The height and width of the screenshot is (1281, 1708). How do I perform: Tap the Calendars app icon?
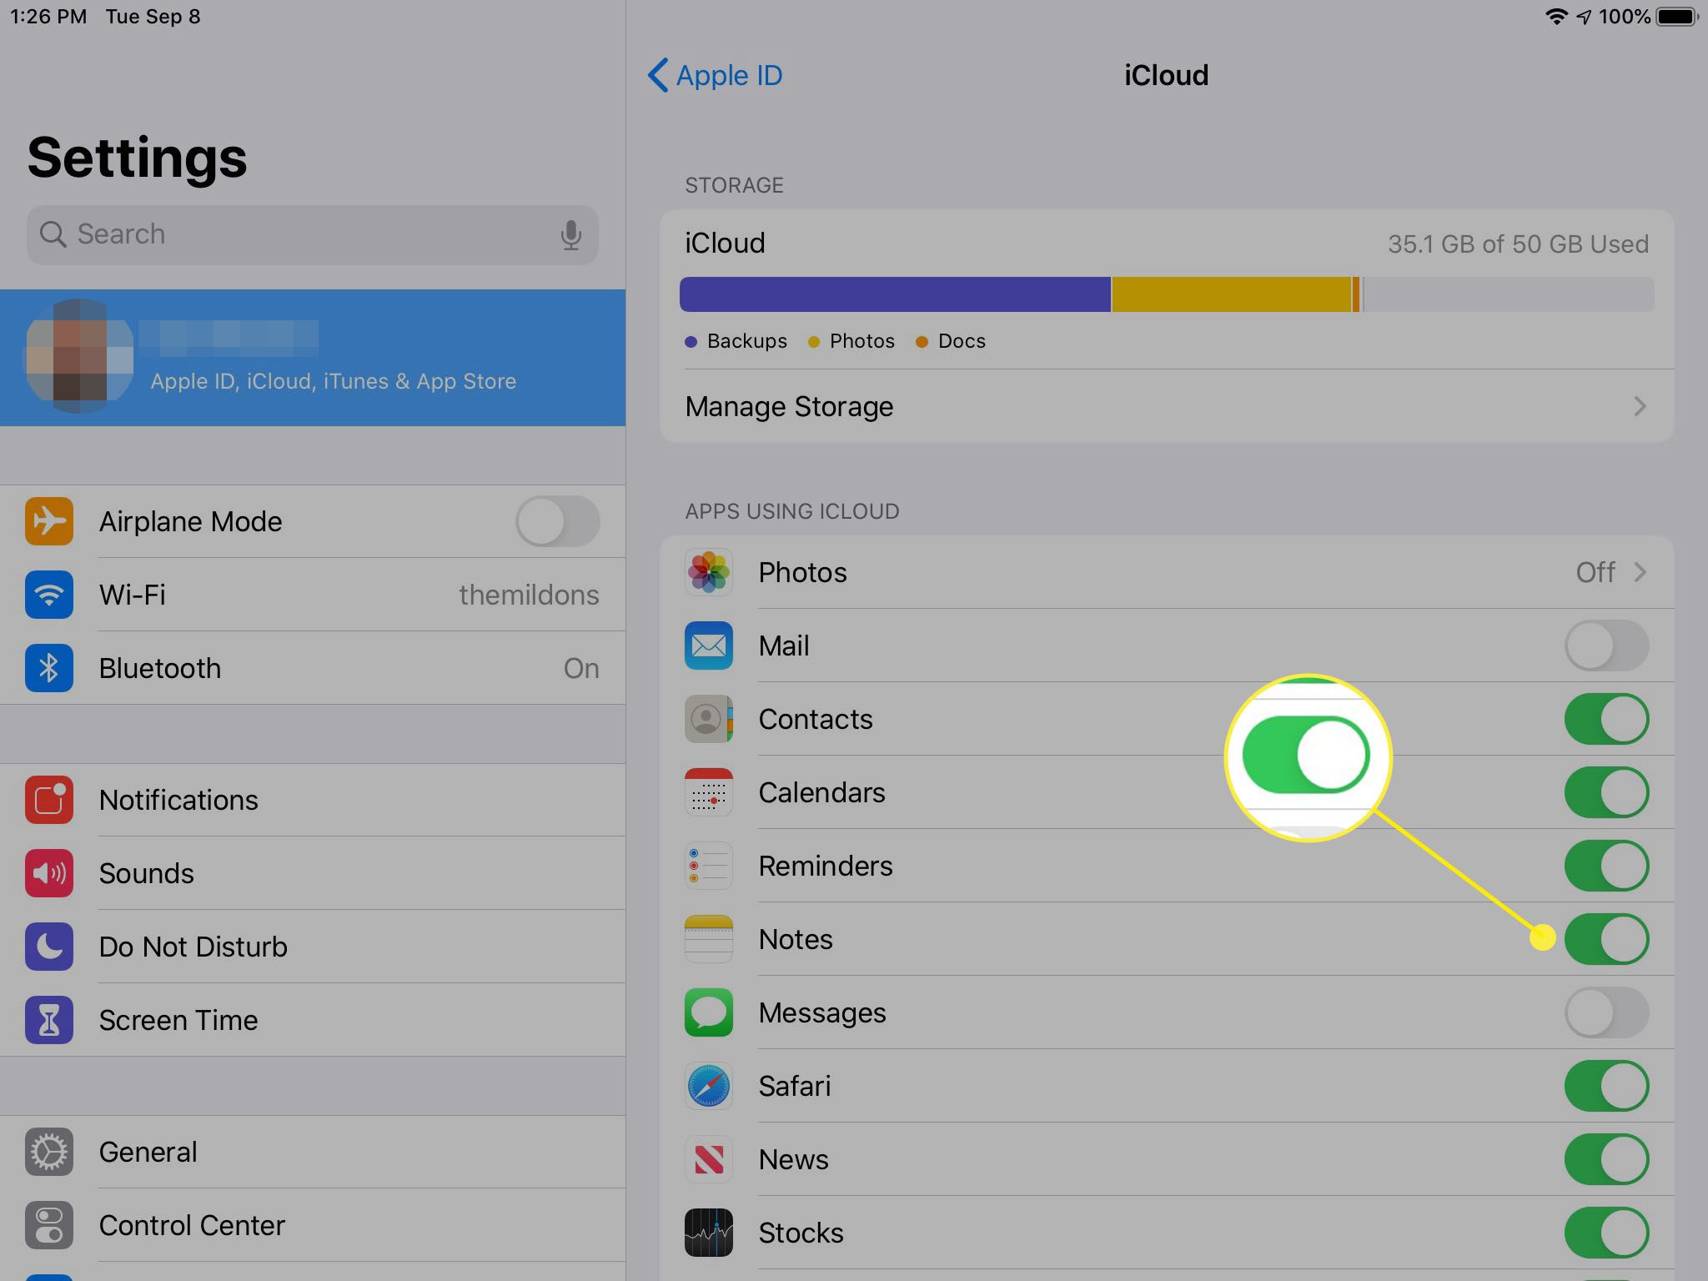click(x=709, y=792)
